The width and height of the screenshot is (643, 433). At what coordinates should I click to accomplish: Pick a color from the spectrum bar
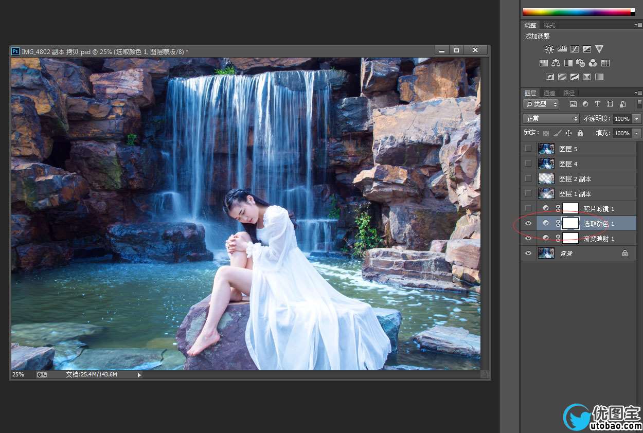(x=576, y=12)
